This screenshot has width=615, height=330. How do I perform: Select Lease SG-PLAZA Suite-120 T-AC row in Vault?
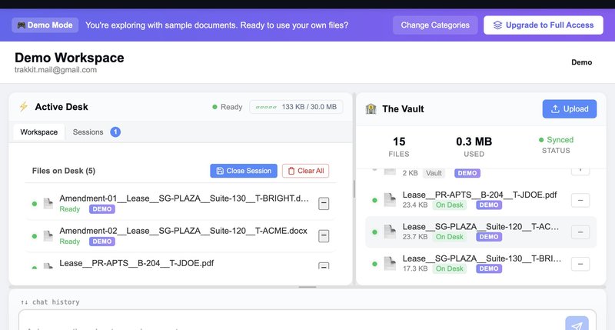coord(481,232)
